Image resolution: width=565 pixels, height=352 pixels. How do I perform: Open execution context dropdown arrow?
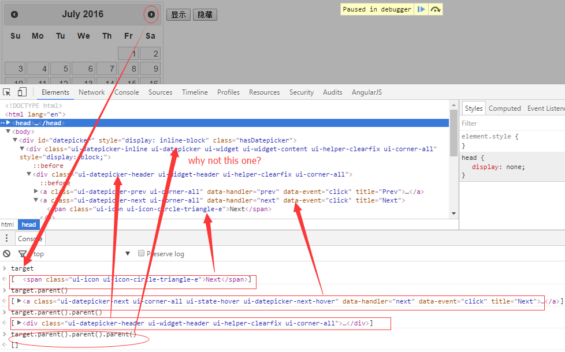tap(128, 253)
